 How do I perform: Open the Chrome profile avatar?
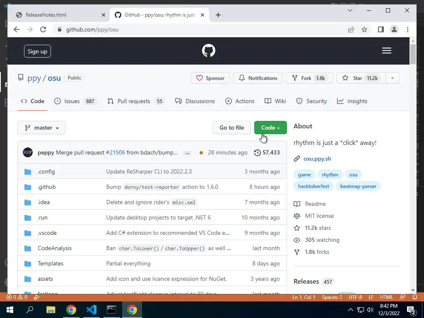click(394, 29)
